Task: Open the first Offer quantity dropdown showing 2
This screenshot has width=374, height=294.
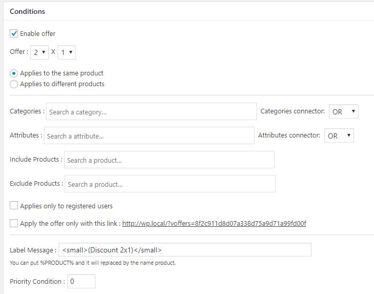Action: coord(40,52)
